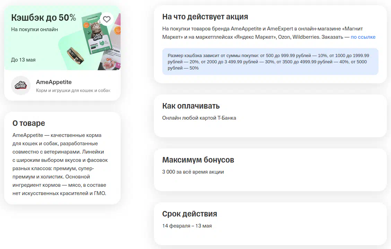The height and width of the screenshot is (249, 391).
Task: Open the 'по ссылке' order link
Action: click(363, 37)
